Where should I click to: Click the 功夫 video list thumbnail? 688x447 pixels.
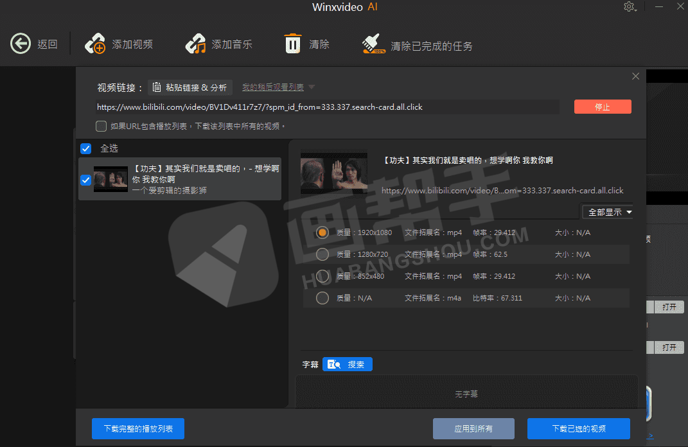coord(110,179)
